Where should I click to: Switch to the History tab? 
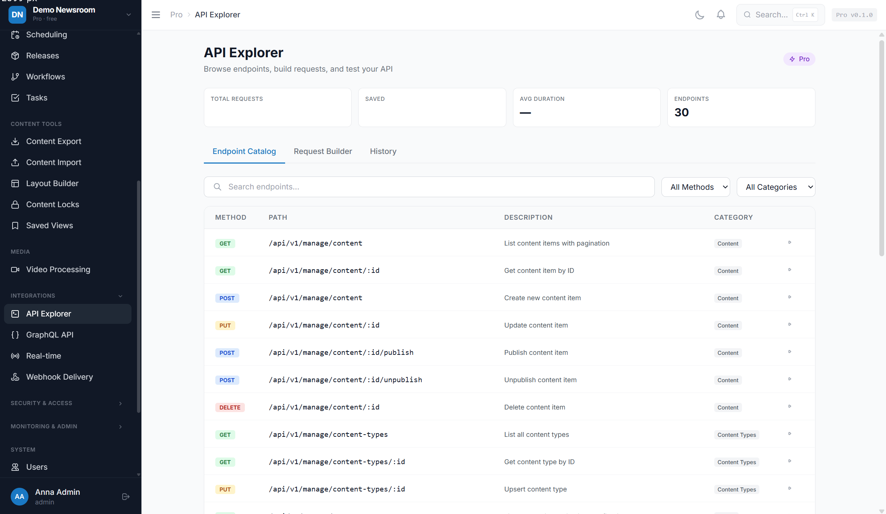point(383,151)
